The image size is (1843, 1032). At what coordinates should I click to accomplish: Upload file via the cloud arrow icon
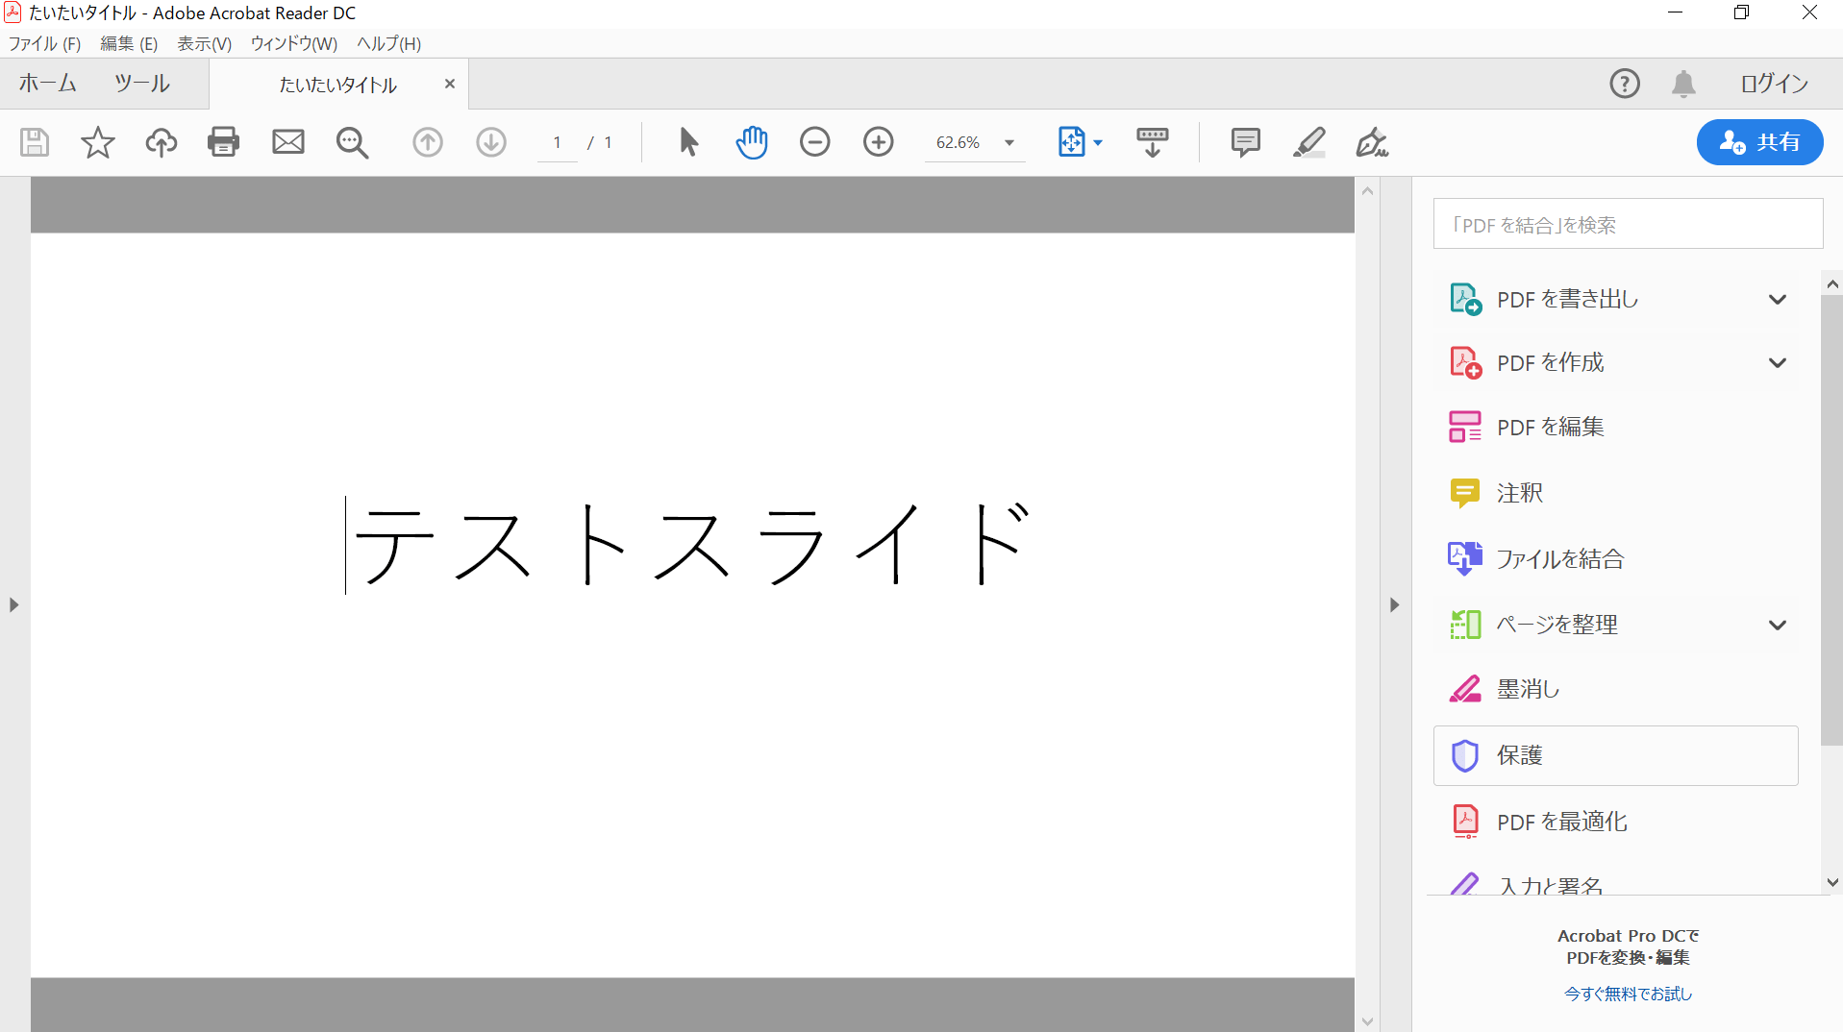coord(161,142)
